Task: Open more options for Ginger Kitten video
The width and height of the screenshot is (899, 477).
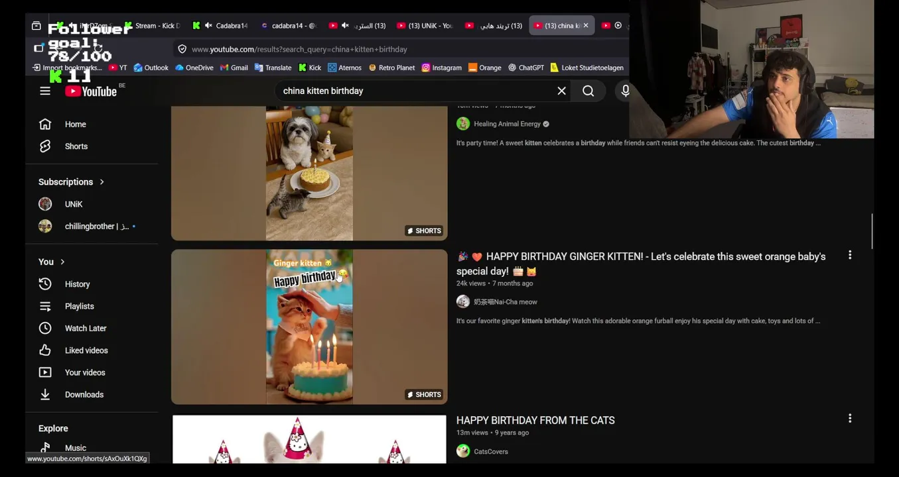Action: [x=850, y=256]
